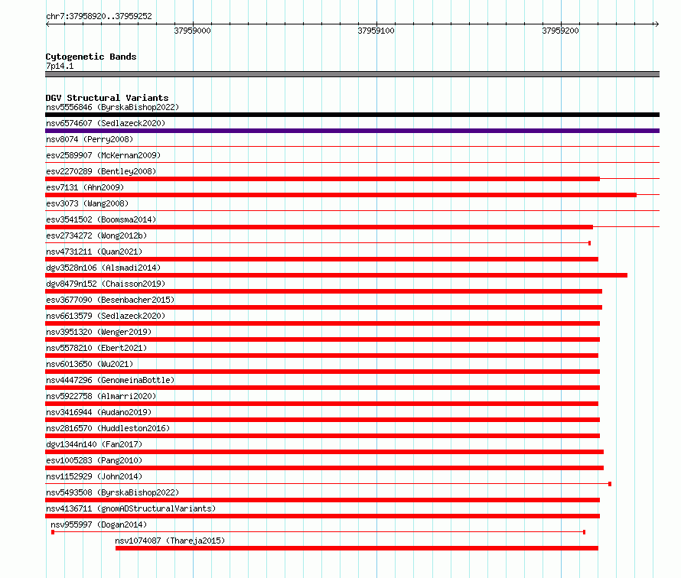The height and width of the screenshot is (578, 681).
Task: Open dgv3528n106 (Alsmadi2014) label
Action: pos(103,268)
